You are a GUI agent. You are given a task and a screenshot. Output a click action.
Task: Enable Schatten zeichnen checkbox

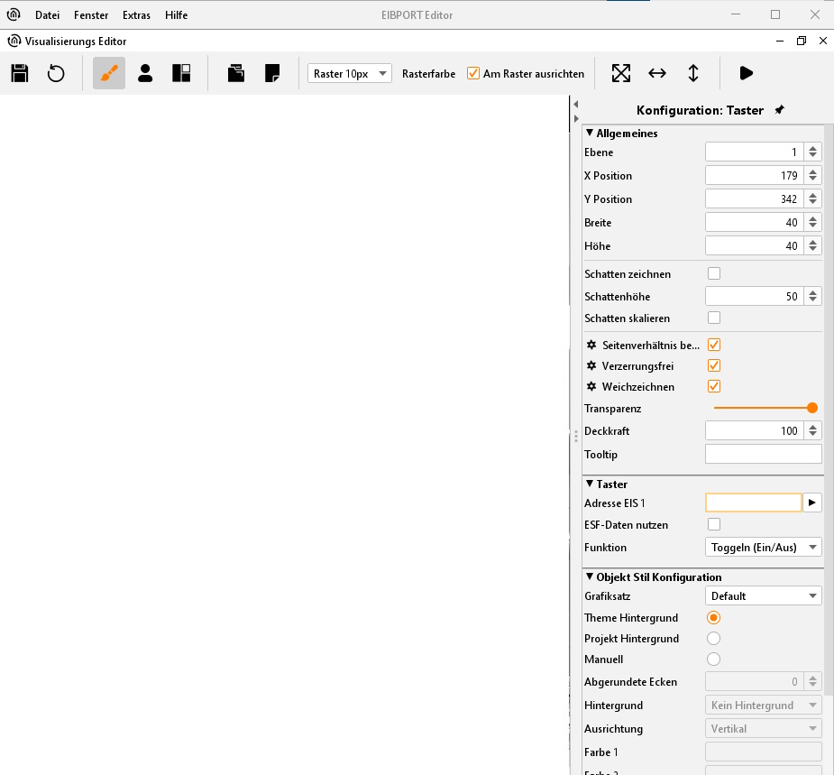coord(714,273)
